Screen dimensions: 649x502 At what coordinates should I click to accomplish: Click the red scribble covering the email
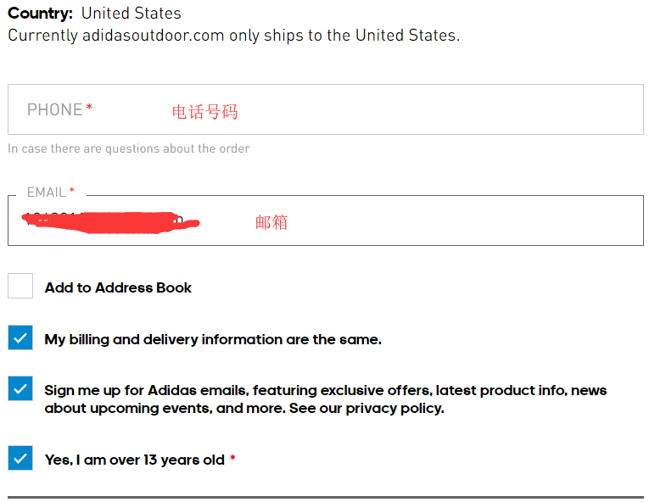110,222
